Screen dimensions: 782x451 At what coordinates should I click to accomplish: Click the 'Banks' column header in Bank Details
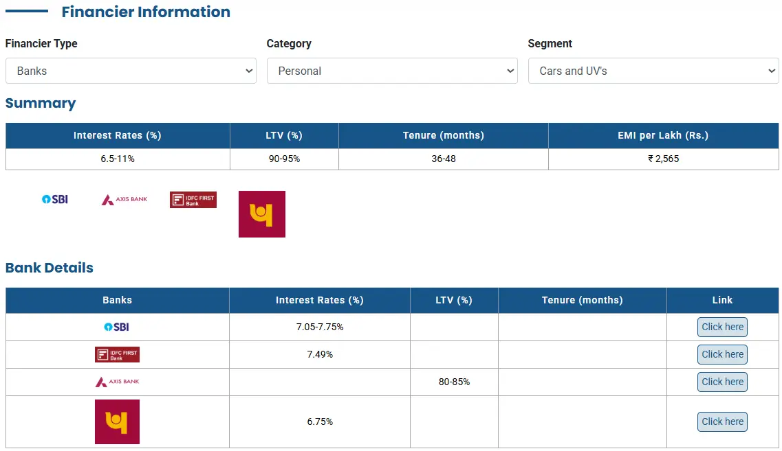(117, 300)
